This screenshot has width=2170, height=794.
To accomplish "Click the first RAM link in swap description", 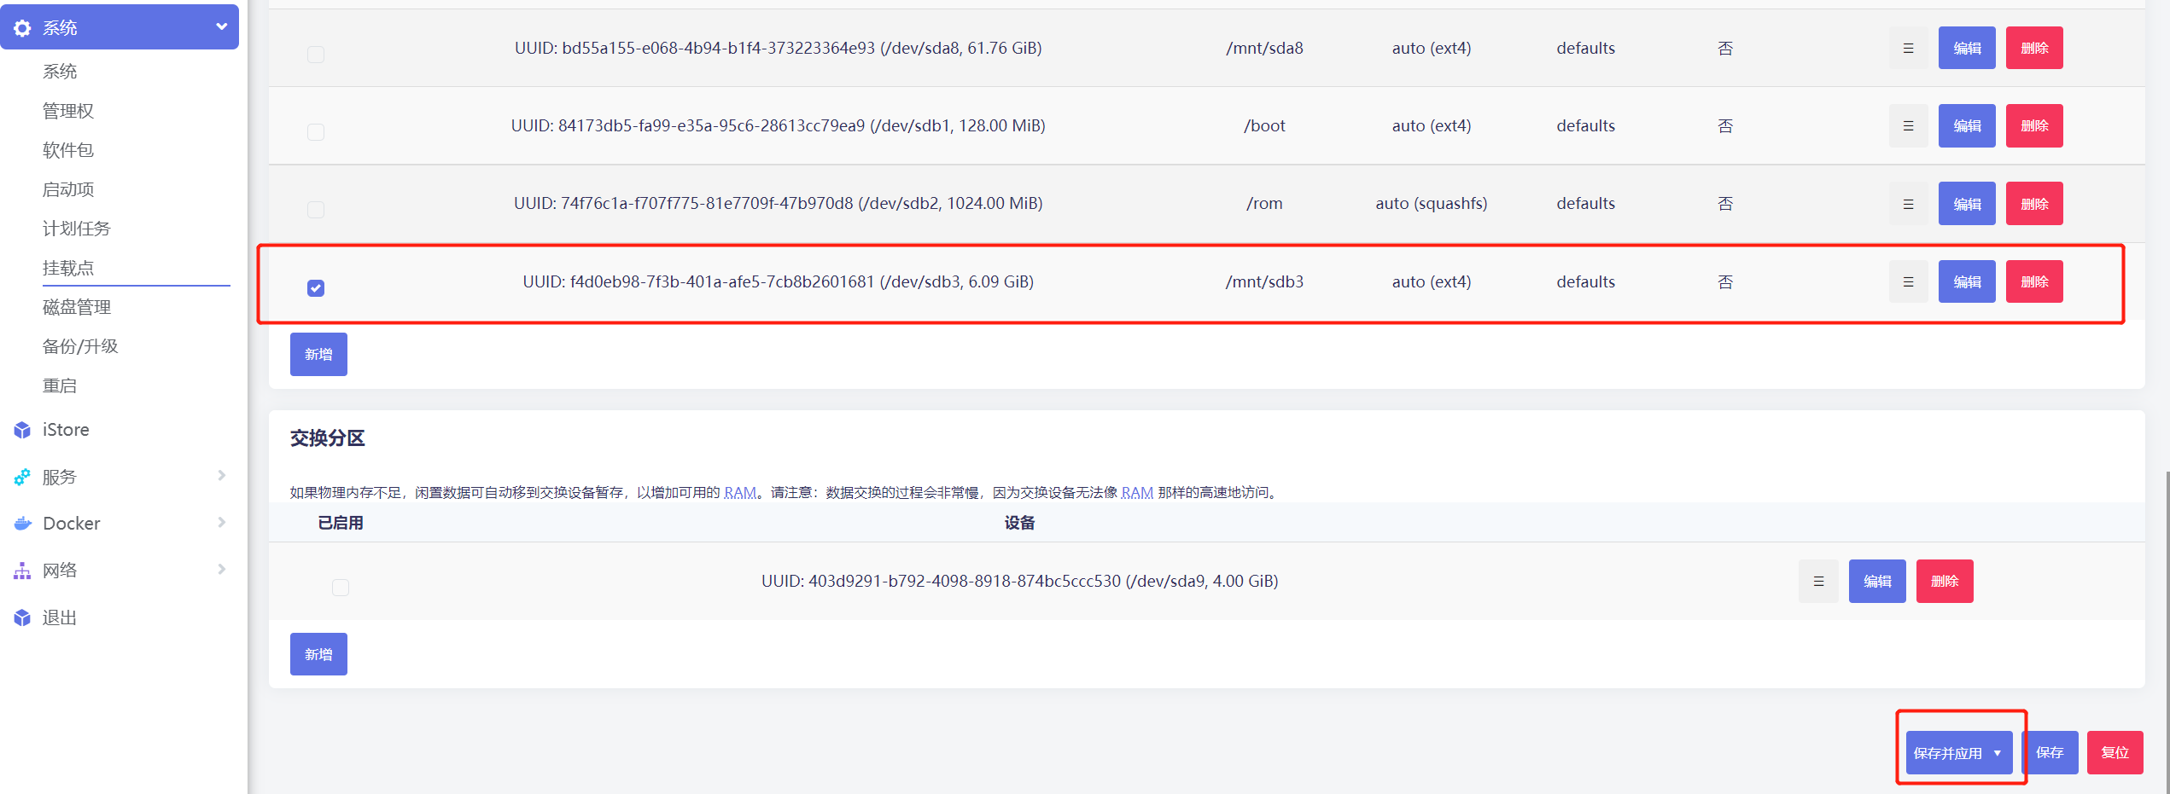I will [x=739, y=492].
